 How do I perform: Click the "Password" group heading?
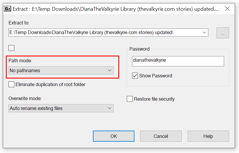[139, 49]
